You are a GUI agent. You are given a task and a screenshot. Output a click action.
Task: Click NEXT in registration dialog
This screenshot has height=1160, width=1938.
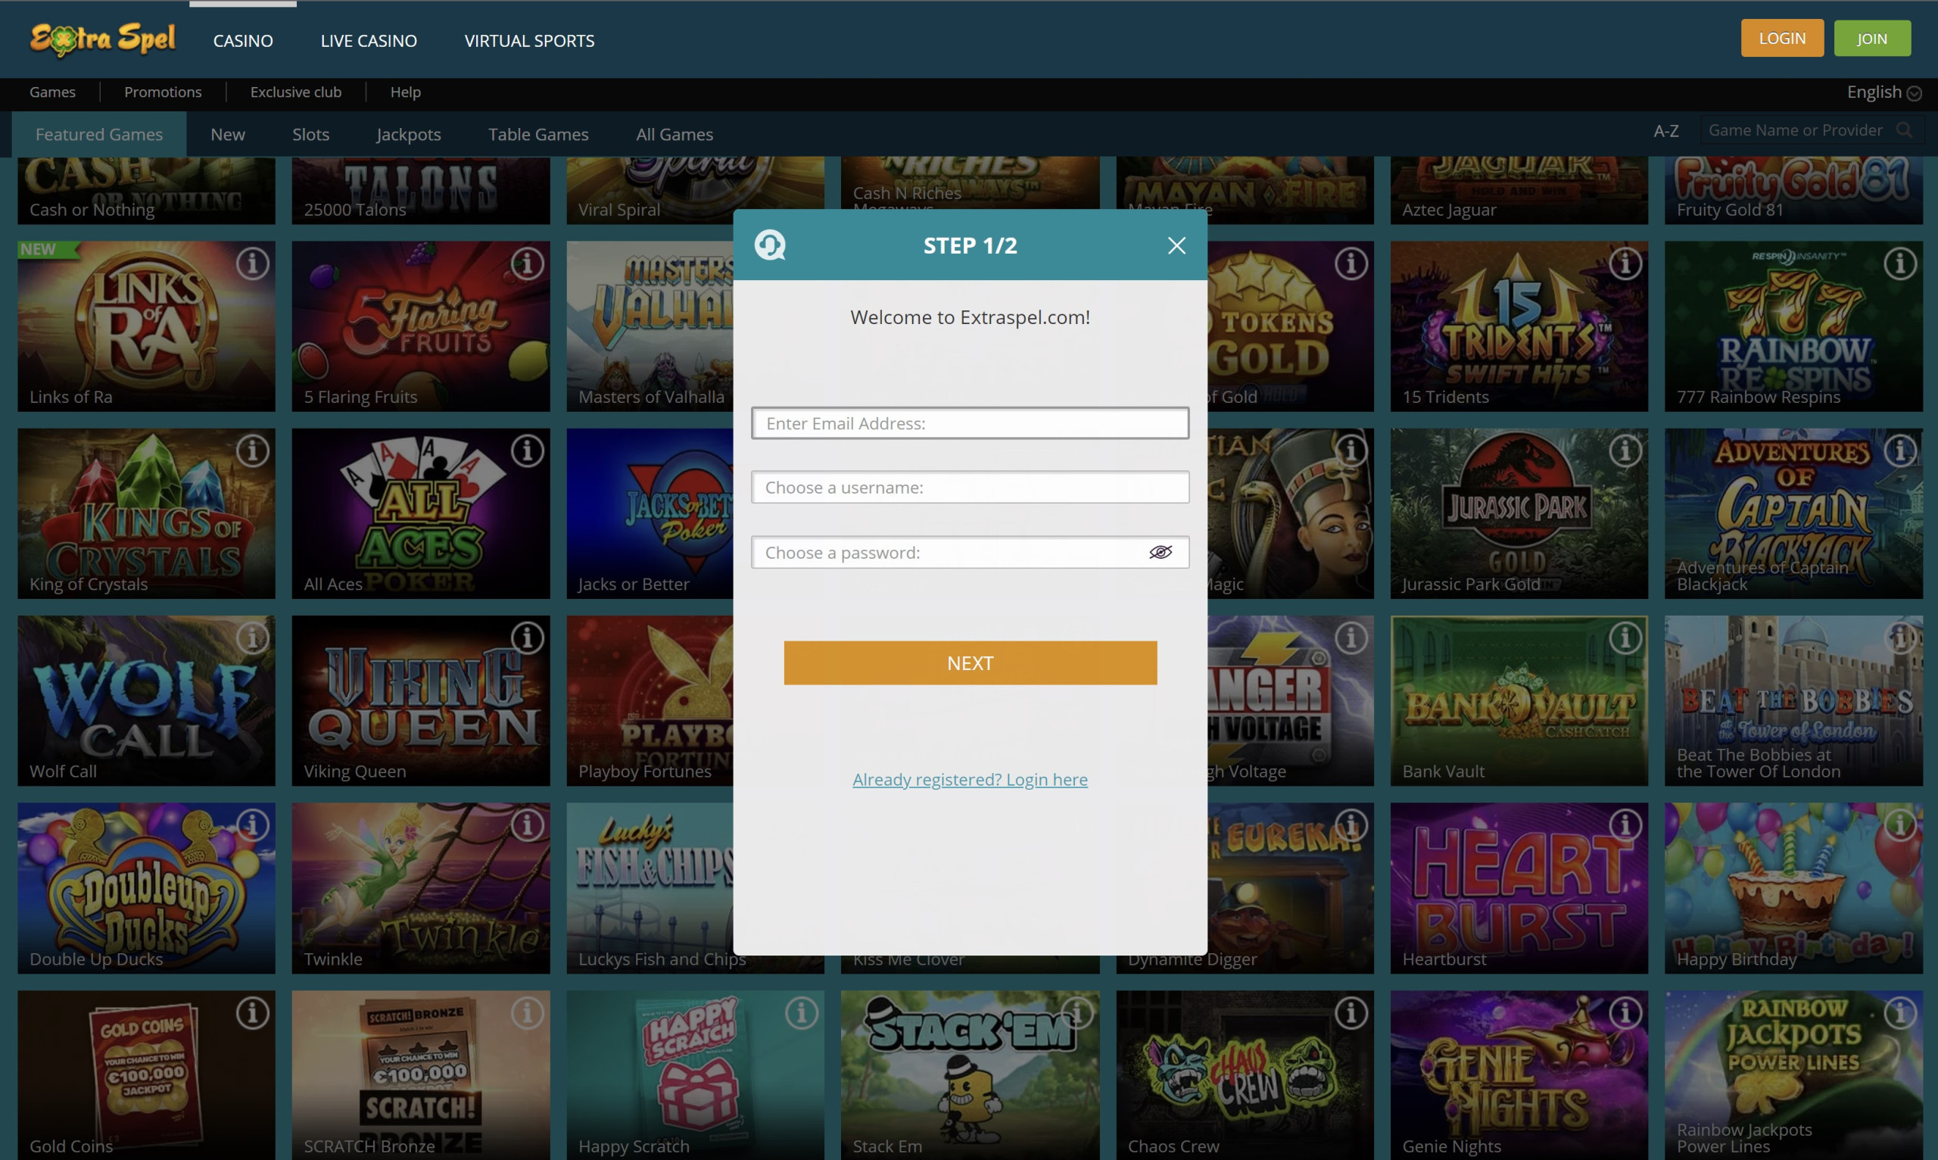tap(971, 663)
